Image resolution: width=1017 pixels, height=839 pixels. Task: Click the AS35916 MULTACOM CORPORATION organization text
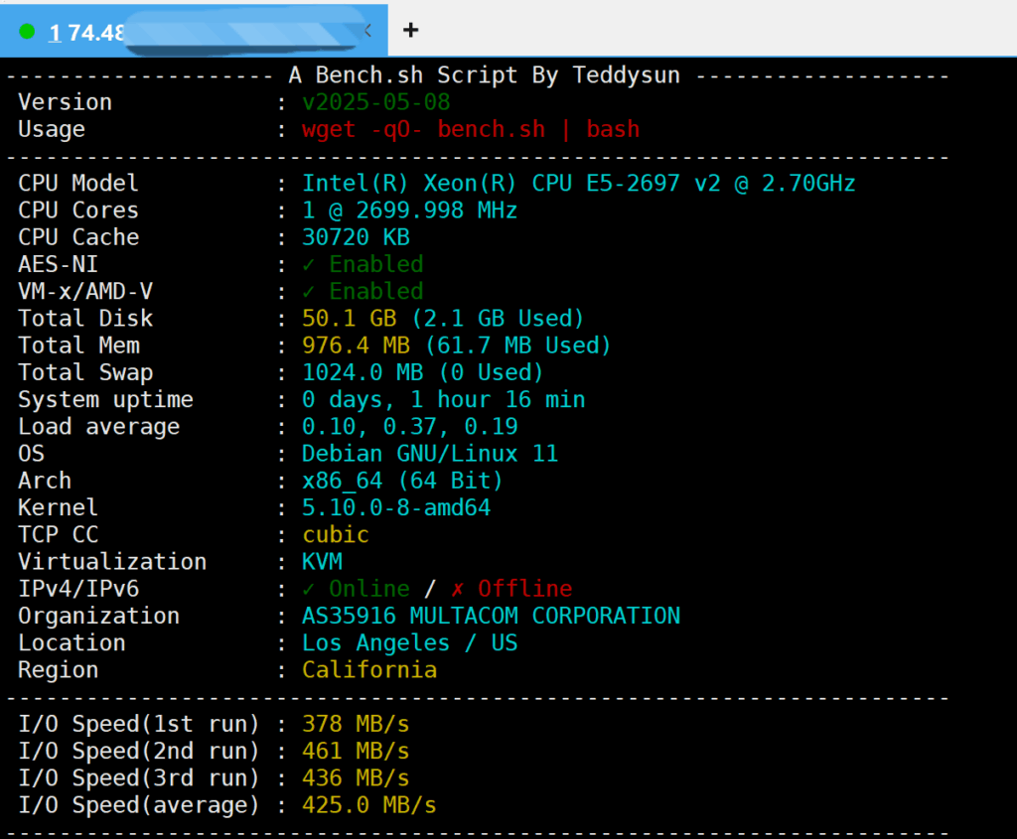[491, 616]
